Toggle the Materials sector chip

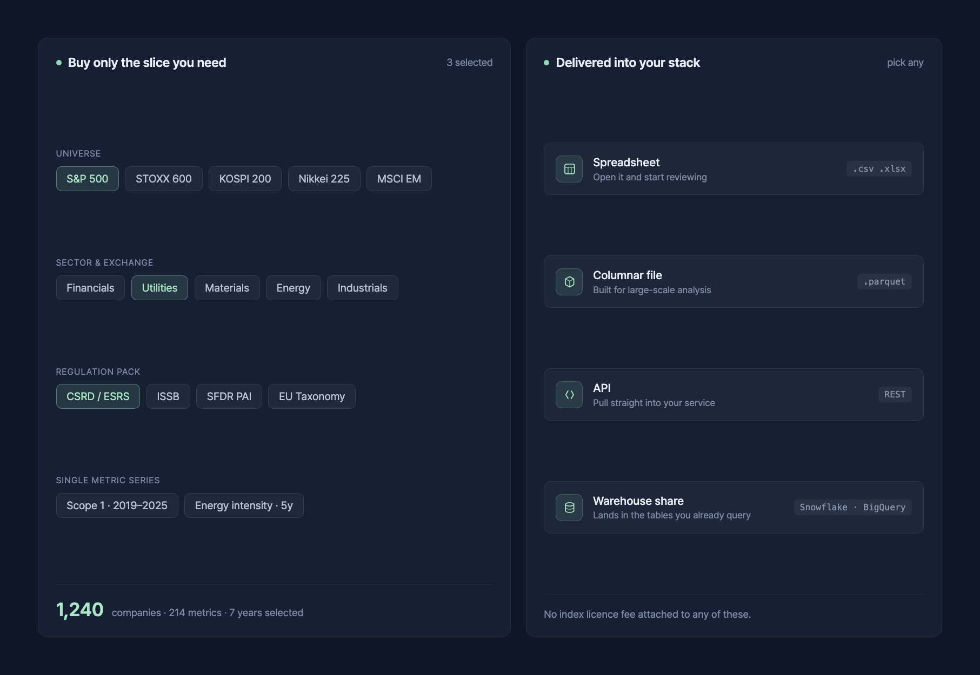click(x=227, y=288)
